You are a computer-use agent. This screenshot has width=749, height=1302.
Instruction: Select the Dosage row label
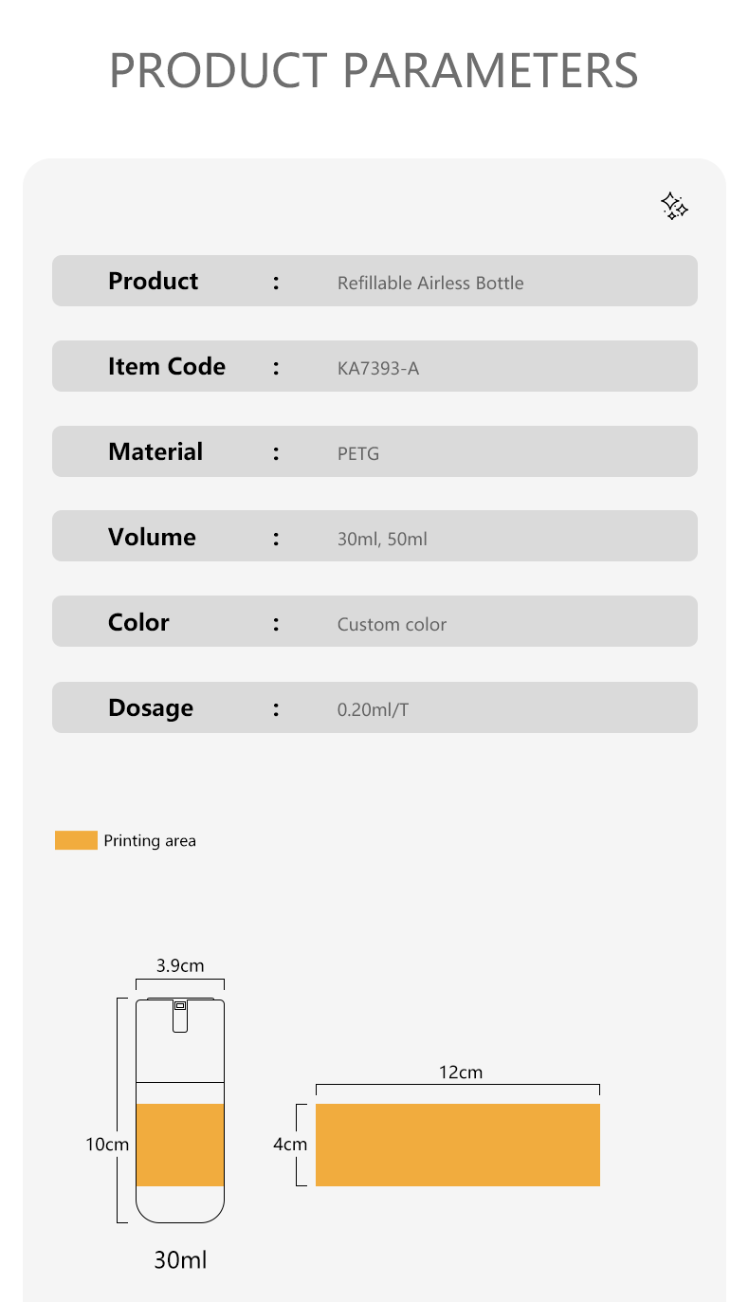pos(151,708)
